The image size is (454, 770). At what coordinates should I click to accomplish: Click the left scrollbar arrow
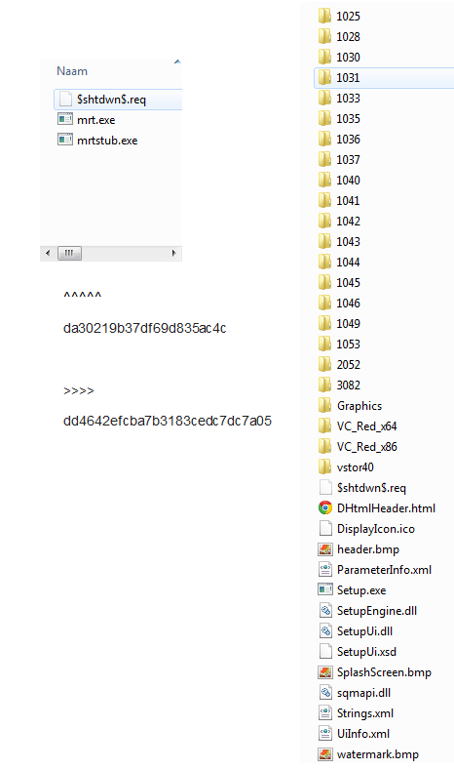(48, 253)
